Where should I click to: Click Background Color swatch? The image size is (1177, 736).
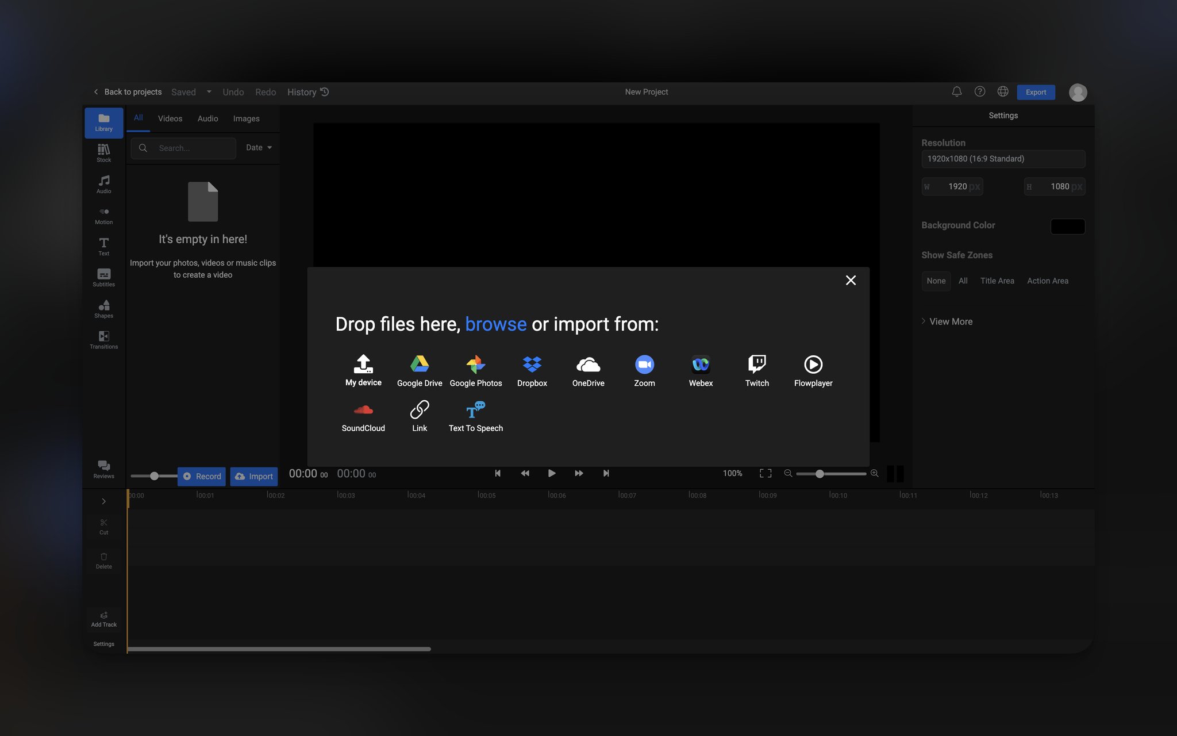tap(1068, 225)
